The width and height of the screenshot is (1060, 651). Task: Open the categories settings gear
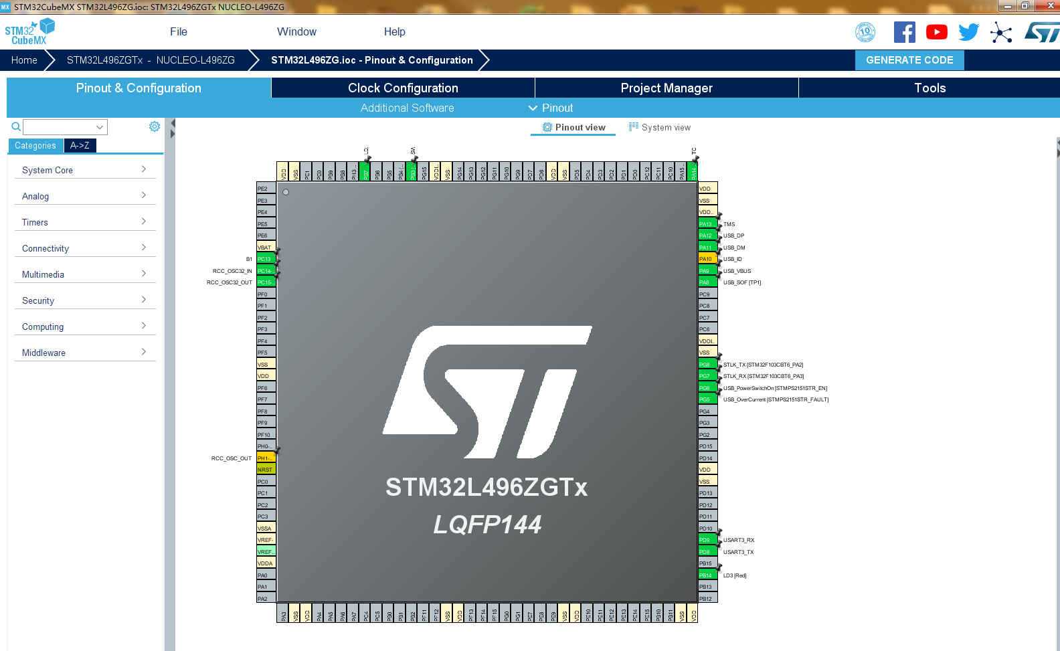[155, 126]
